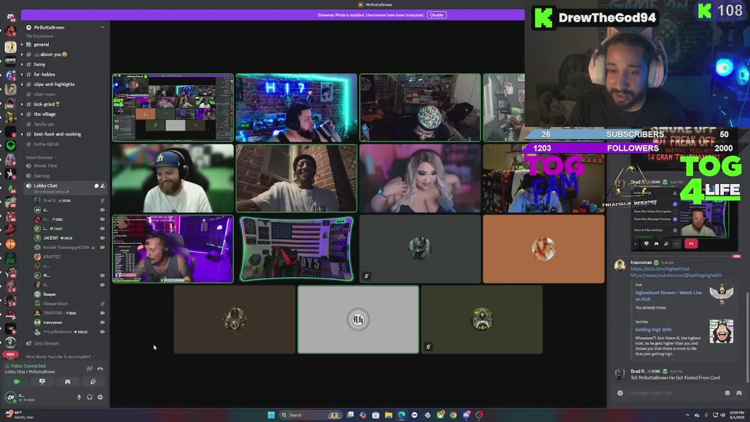Deafen using the headphones icon

pos(90,397)
